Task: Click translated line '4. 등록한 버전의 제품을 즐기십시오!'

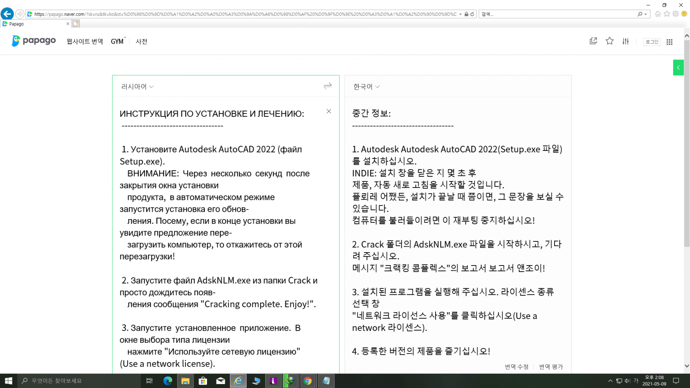Action: coord(421,351)
